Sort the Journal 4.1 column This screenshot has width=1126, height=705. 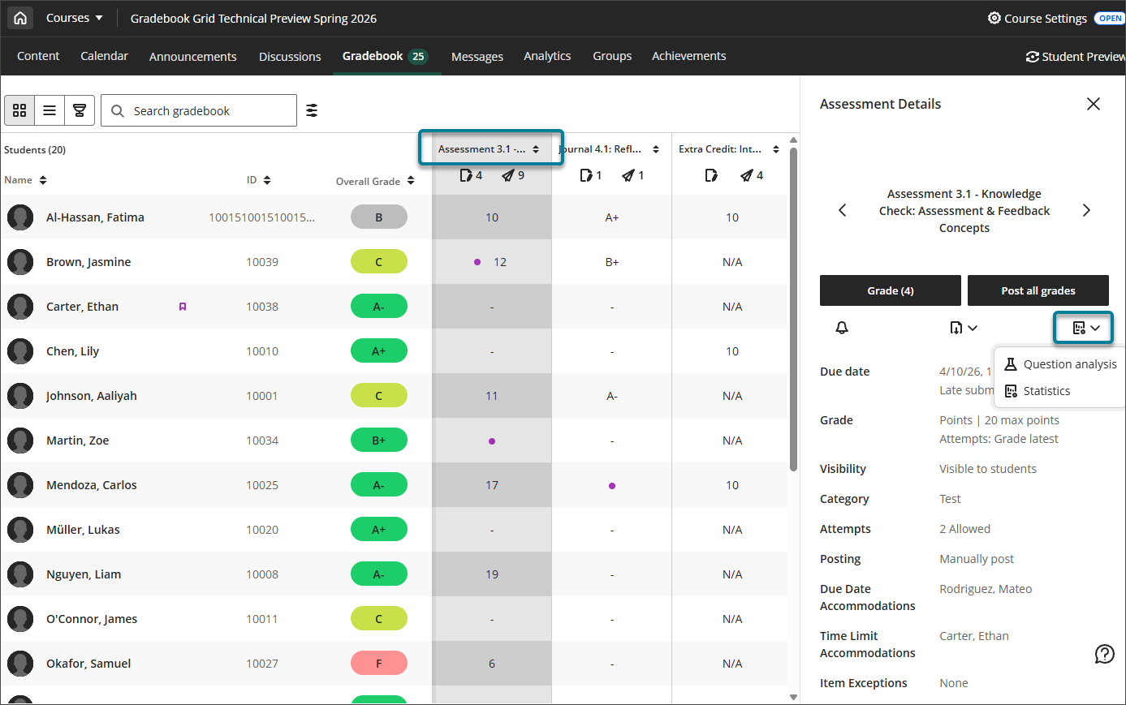pos(656,149)
